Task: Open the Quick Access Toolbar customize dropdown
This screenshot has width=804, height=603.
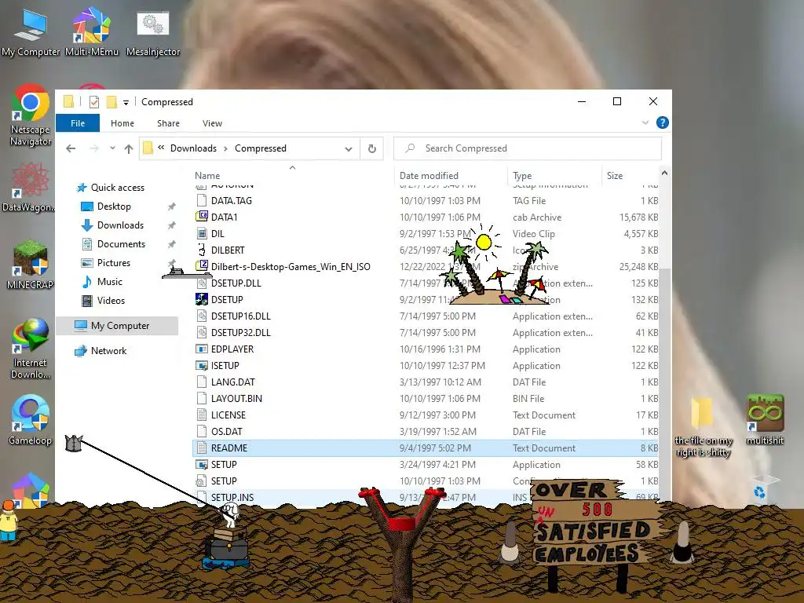Action: coord(126,103)
